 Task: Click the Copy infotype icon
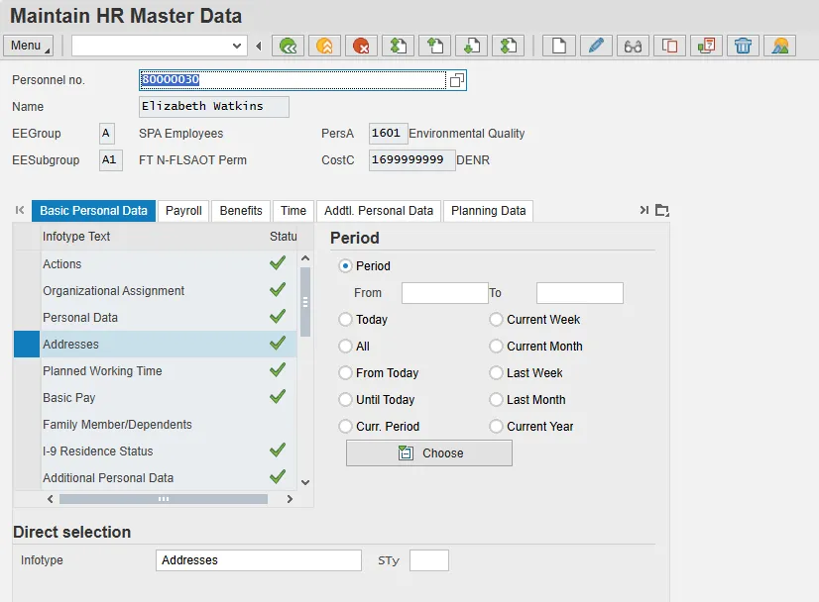pyautogui.click(x=669, y=46)
